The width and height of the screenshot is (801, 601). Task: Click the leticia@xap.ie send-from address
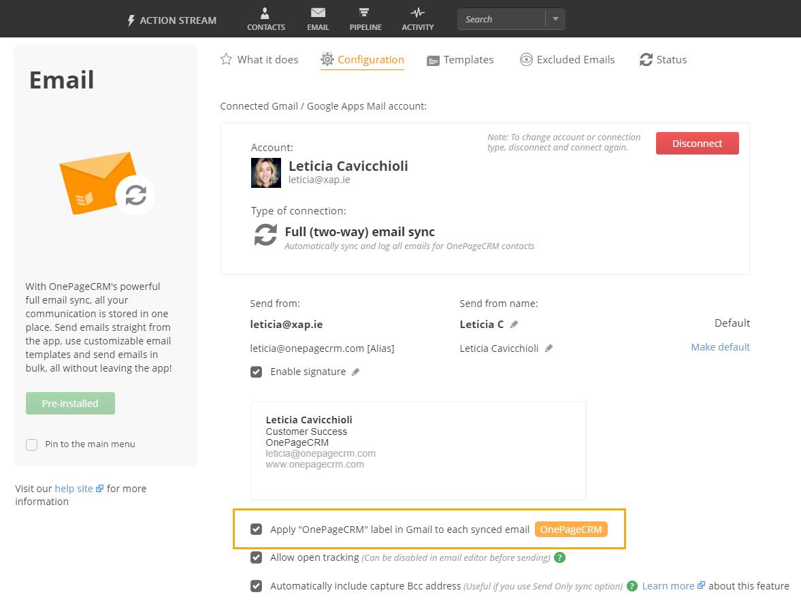point(286,324)
